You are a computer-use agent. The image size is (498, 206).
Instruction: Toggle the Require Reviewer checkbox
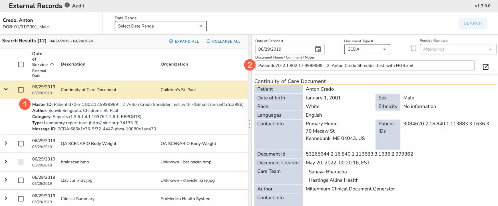(413, 49)
